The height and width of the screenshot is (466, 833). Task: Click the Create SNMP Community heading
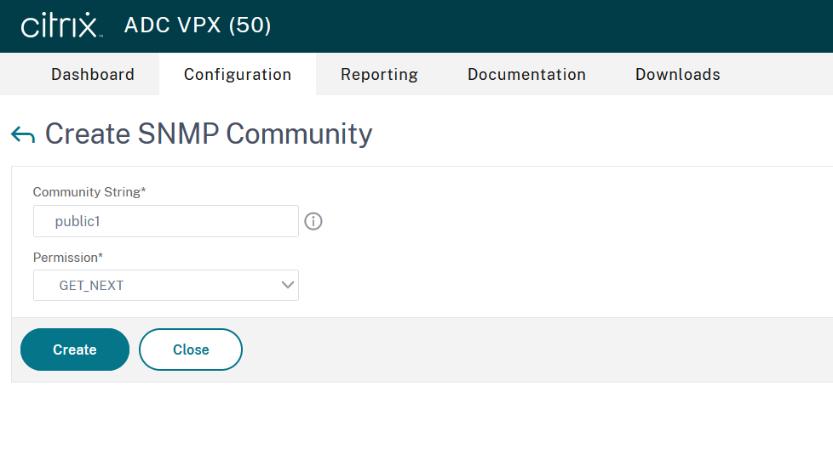tap(209, 134)
